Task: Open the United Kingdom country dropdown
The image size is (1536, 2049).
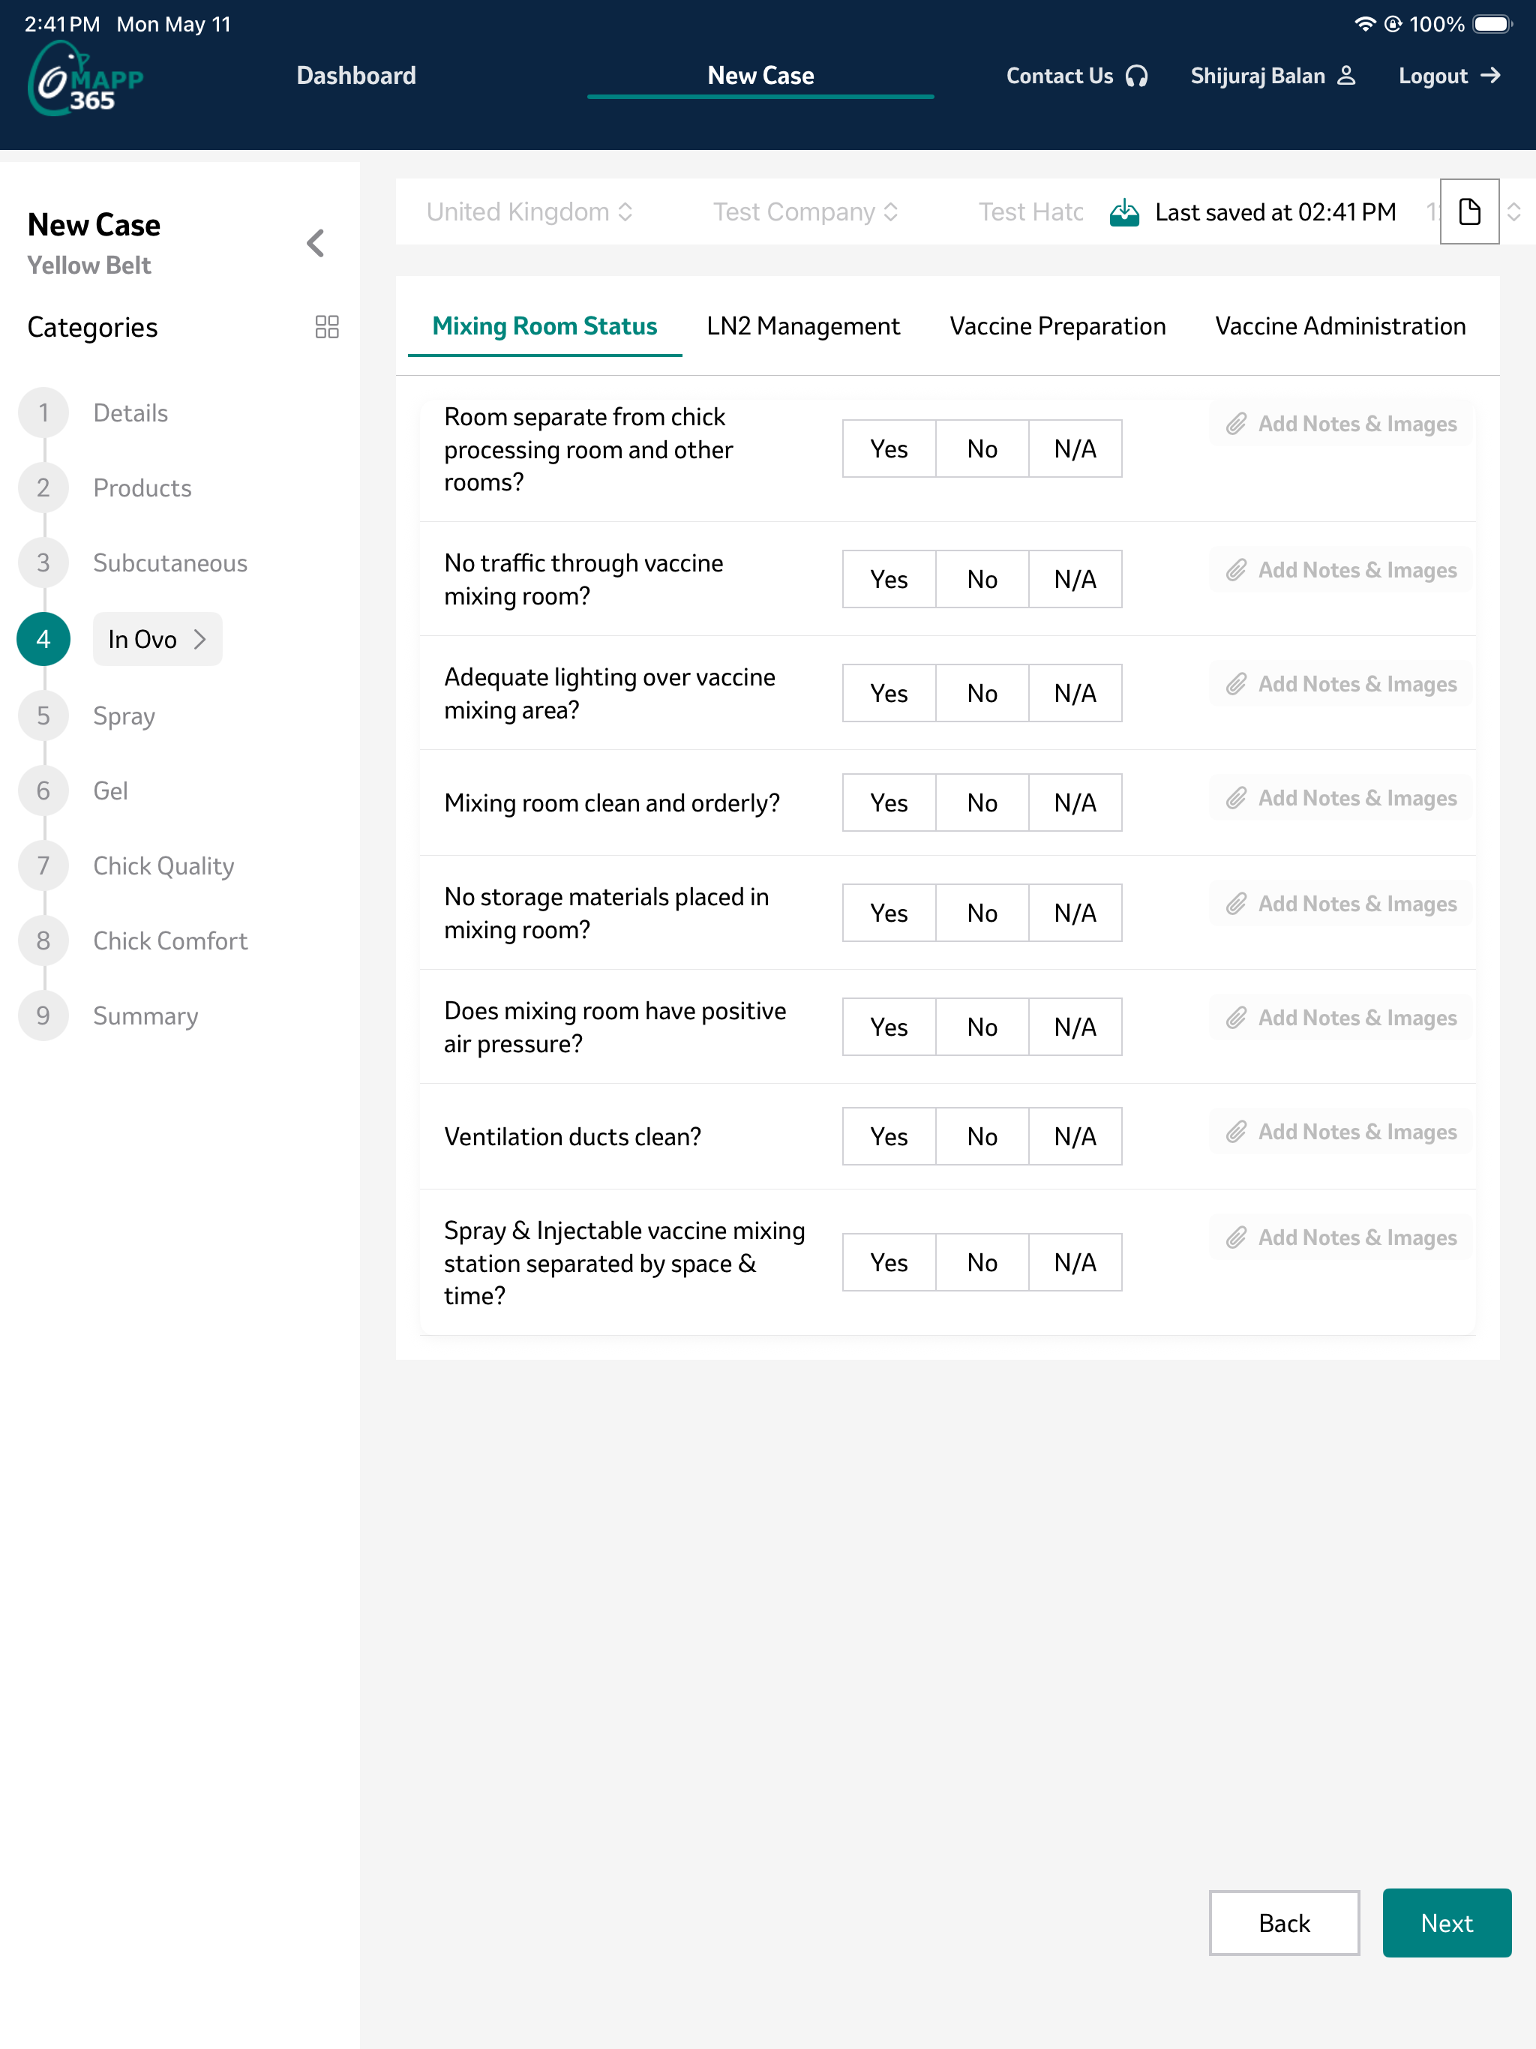Action: tap(530, 212)
